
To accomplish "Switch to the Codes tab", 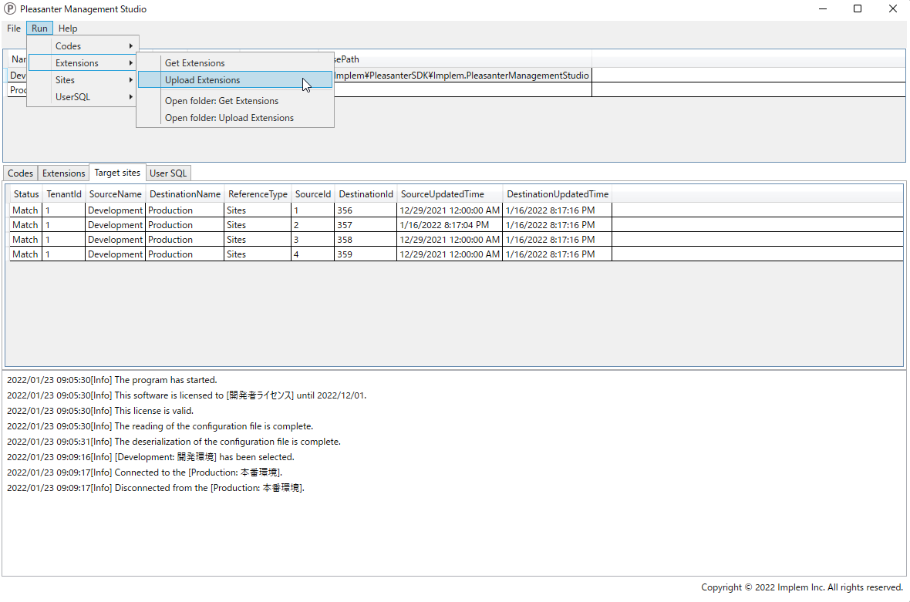I will point(20,173).
